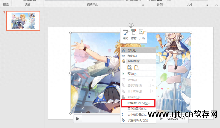
Task: Select 复制 (Copy) from the context menu
Action: pyautogui.click(x=132, y=56)
